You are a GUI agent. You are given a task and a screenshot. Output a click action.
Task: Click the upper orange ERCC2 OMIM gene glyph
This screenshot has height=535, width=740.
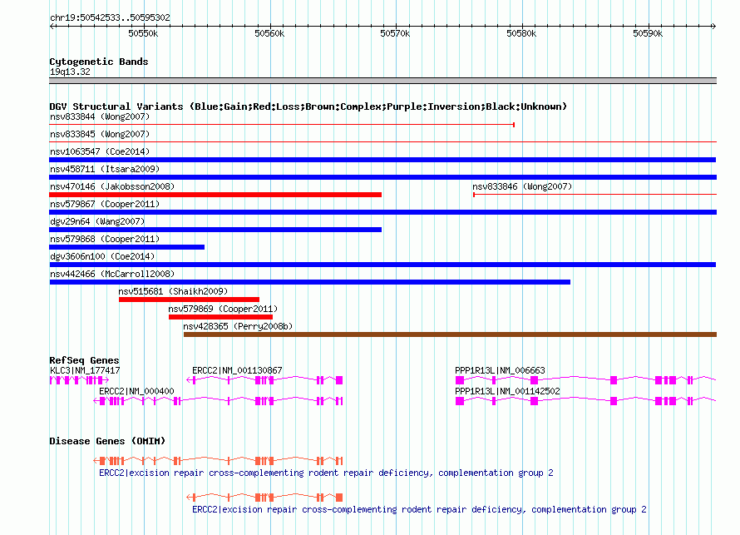(x=218, y=460)
